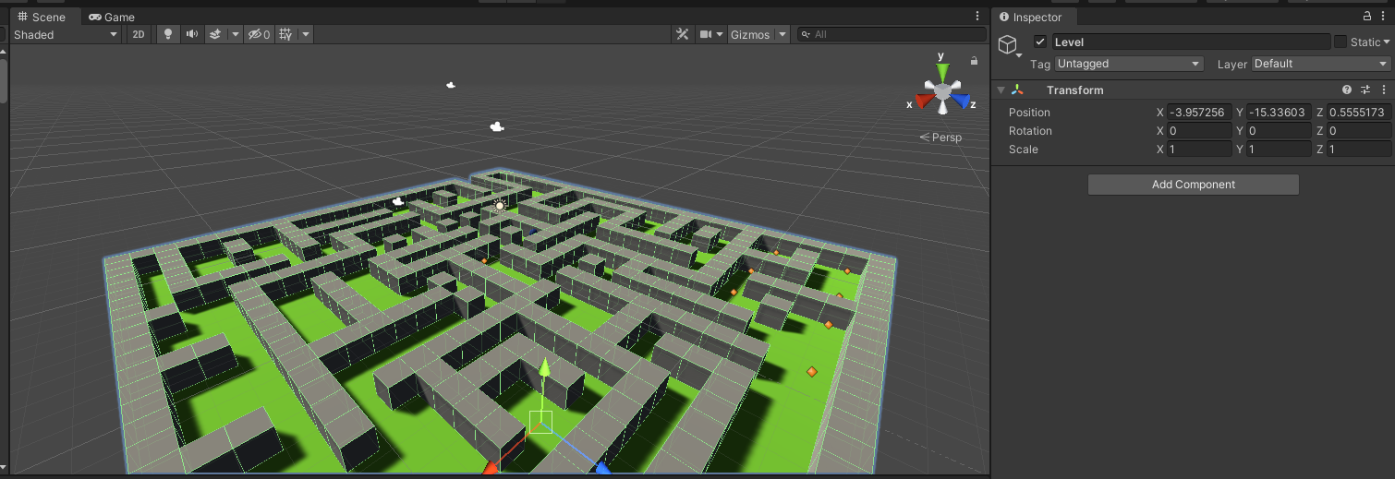Open Transform presets slider icon

(1365, 90)
